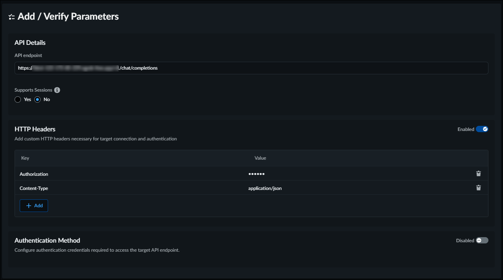The height and width of the screenshot is (280, 503).
Task: Select Yes for Supports Sessions
Action: (18, 99)
